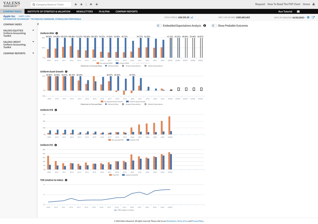
Task: Click the down arrow navigation icon
Action: 97,4
